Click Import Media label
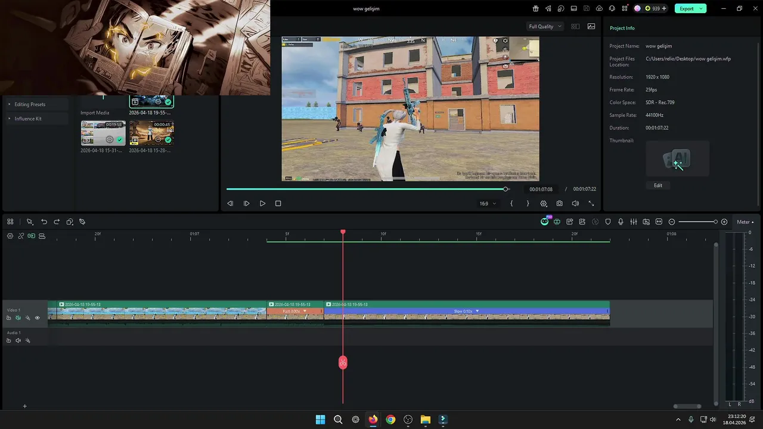Screen dimensions: 763x429 [95, 113]
